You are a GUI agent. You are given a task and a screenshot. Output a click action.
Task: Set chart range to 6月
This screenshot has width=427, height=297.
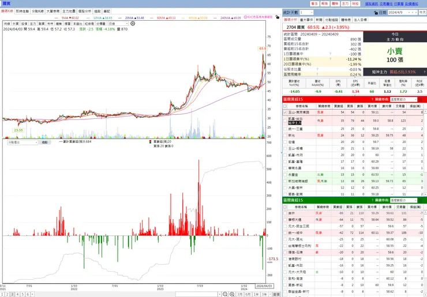(x=248, y=294)
